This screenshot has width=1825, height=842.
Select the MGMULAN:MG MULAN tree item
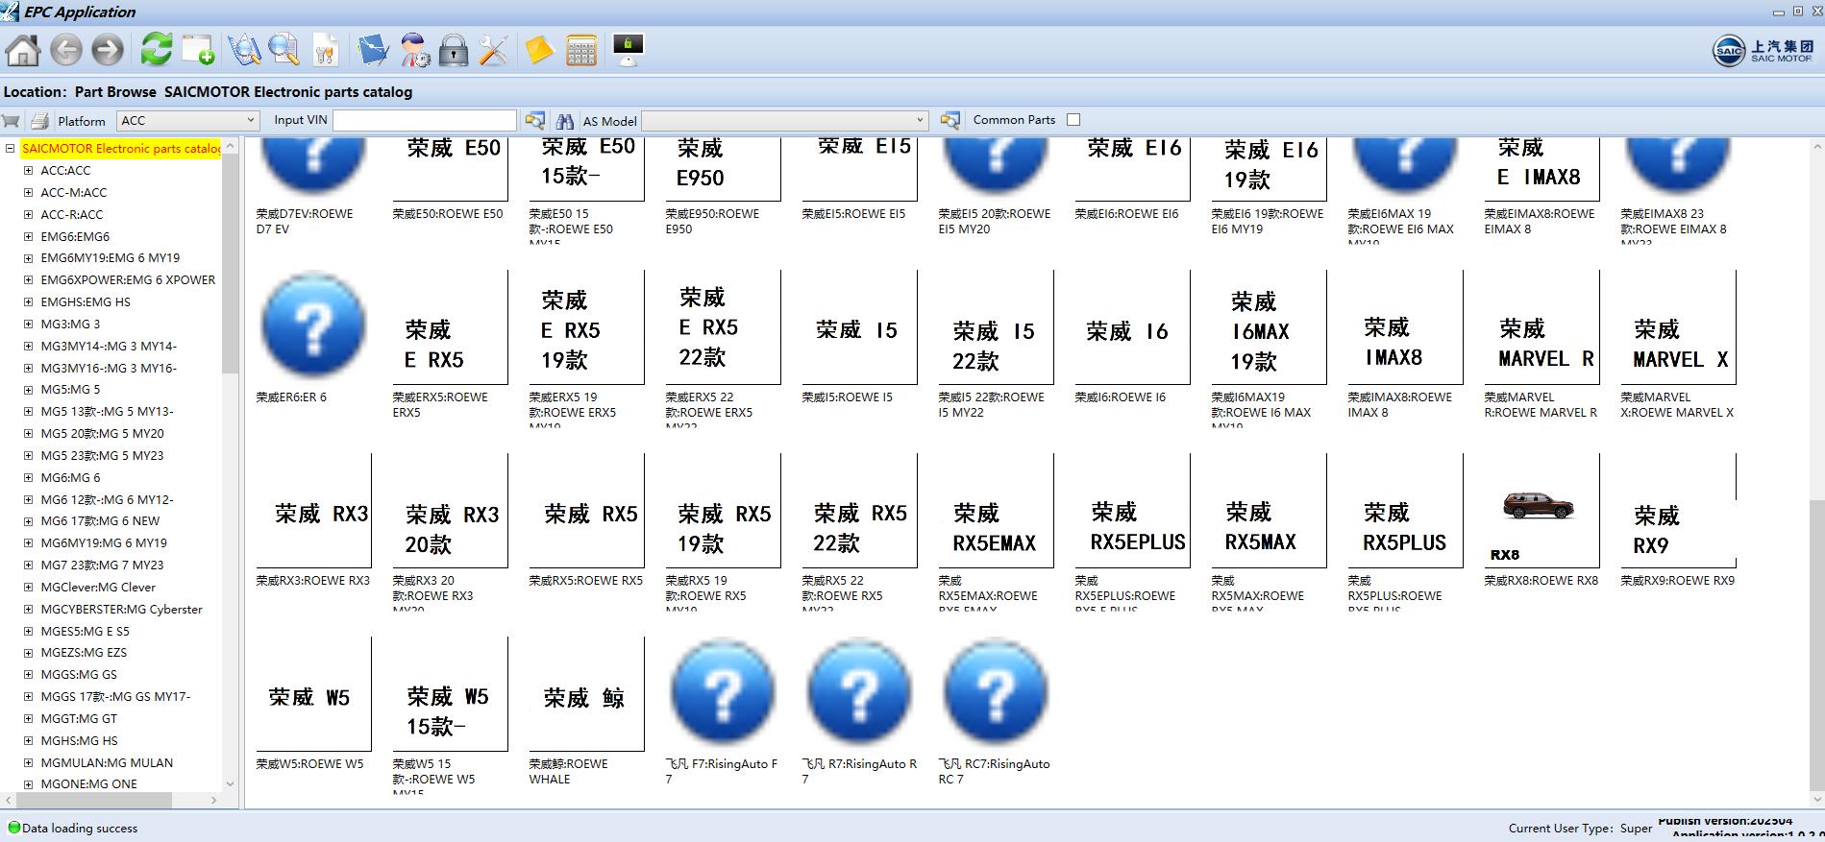click(107, 762)
